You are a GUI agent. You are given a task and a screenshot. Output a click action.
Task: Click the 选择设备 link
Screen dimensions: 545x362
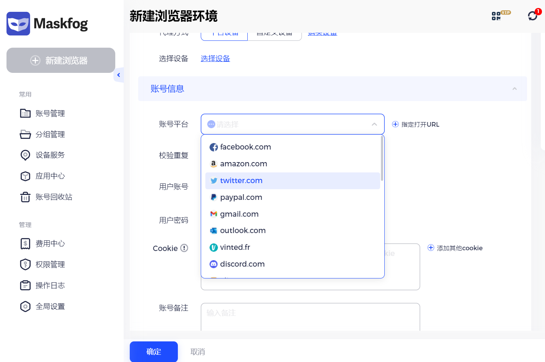[215, 58]
